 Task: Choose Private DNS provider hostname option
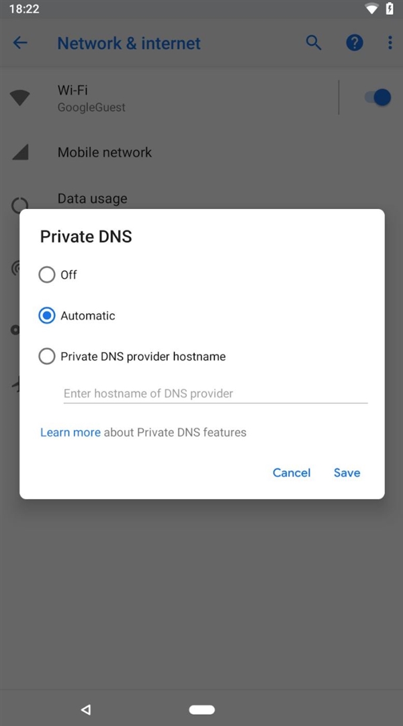pyautogui.click(x=47, y=357)
